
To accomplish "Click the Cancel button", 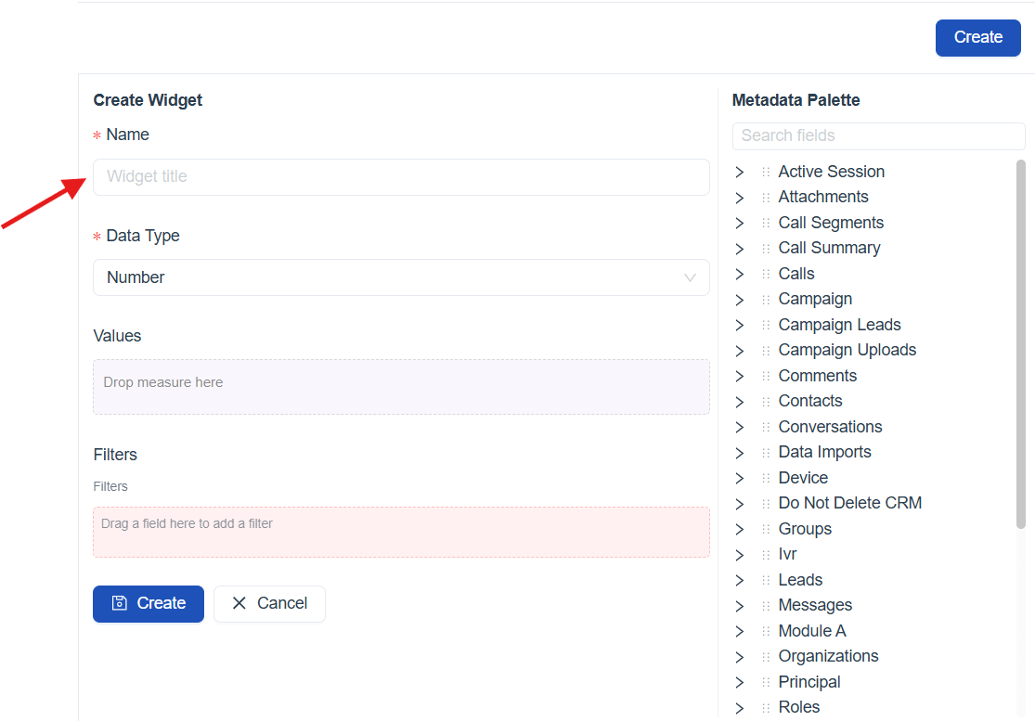I will click(x=269, y=603).
